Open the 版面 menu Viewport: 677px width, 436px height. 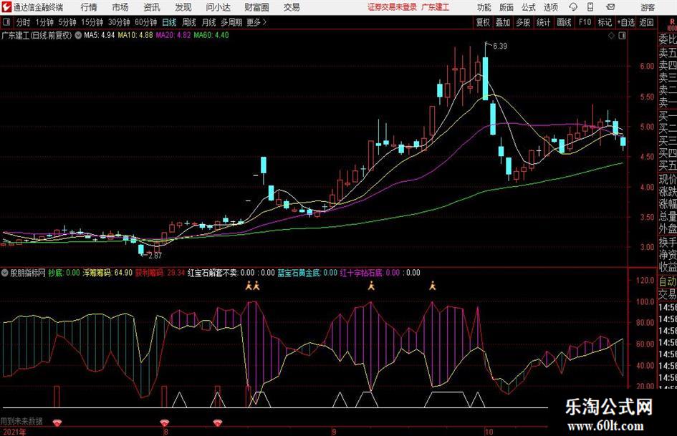(506, 7)
